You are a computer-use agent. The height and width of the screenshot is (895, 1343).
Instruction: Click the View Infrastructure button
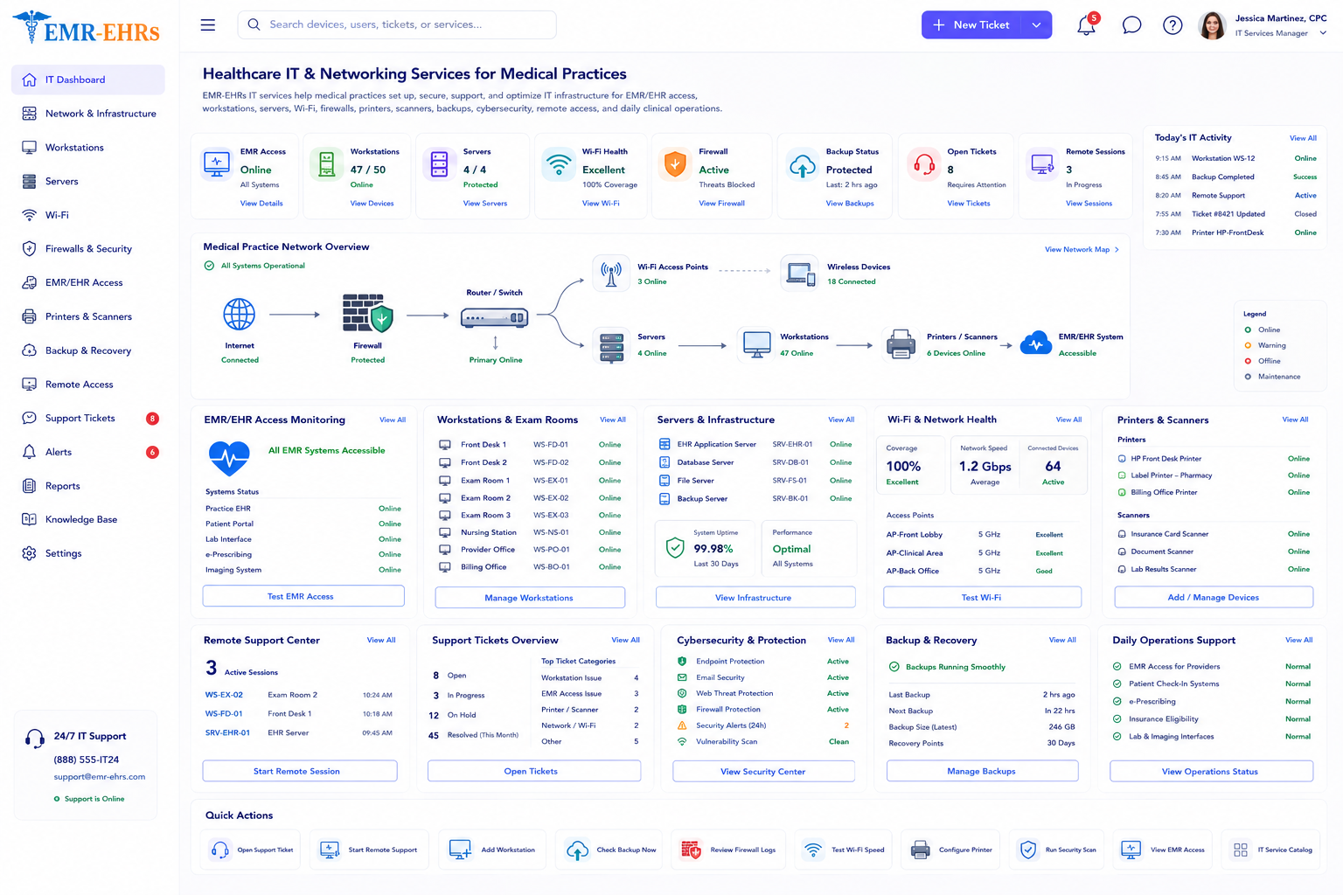(x=755, y=598)
